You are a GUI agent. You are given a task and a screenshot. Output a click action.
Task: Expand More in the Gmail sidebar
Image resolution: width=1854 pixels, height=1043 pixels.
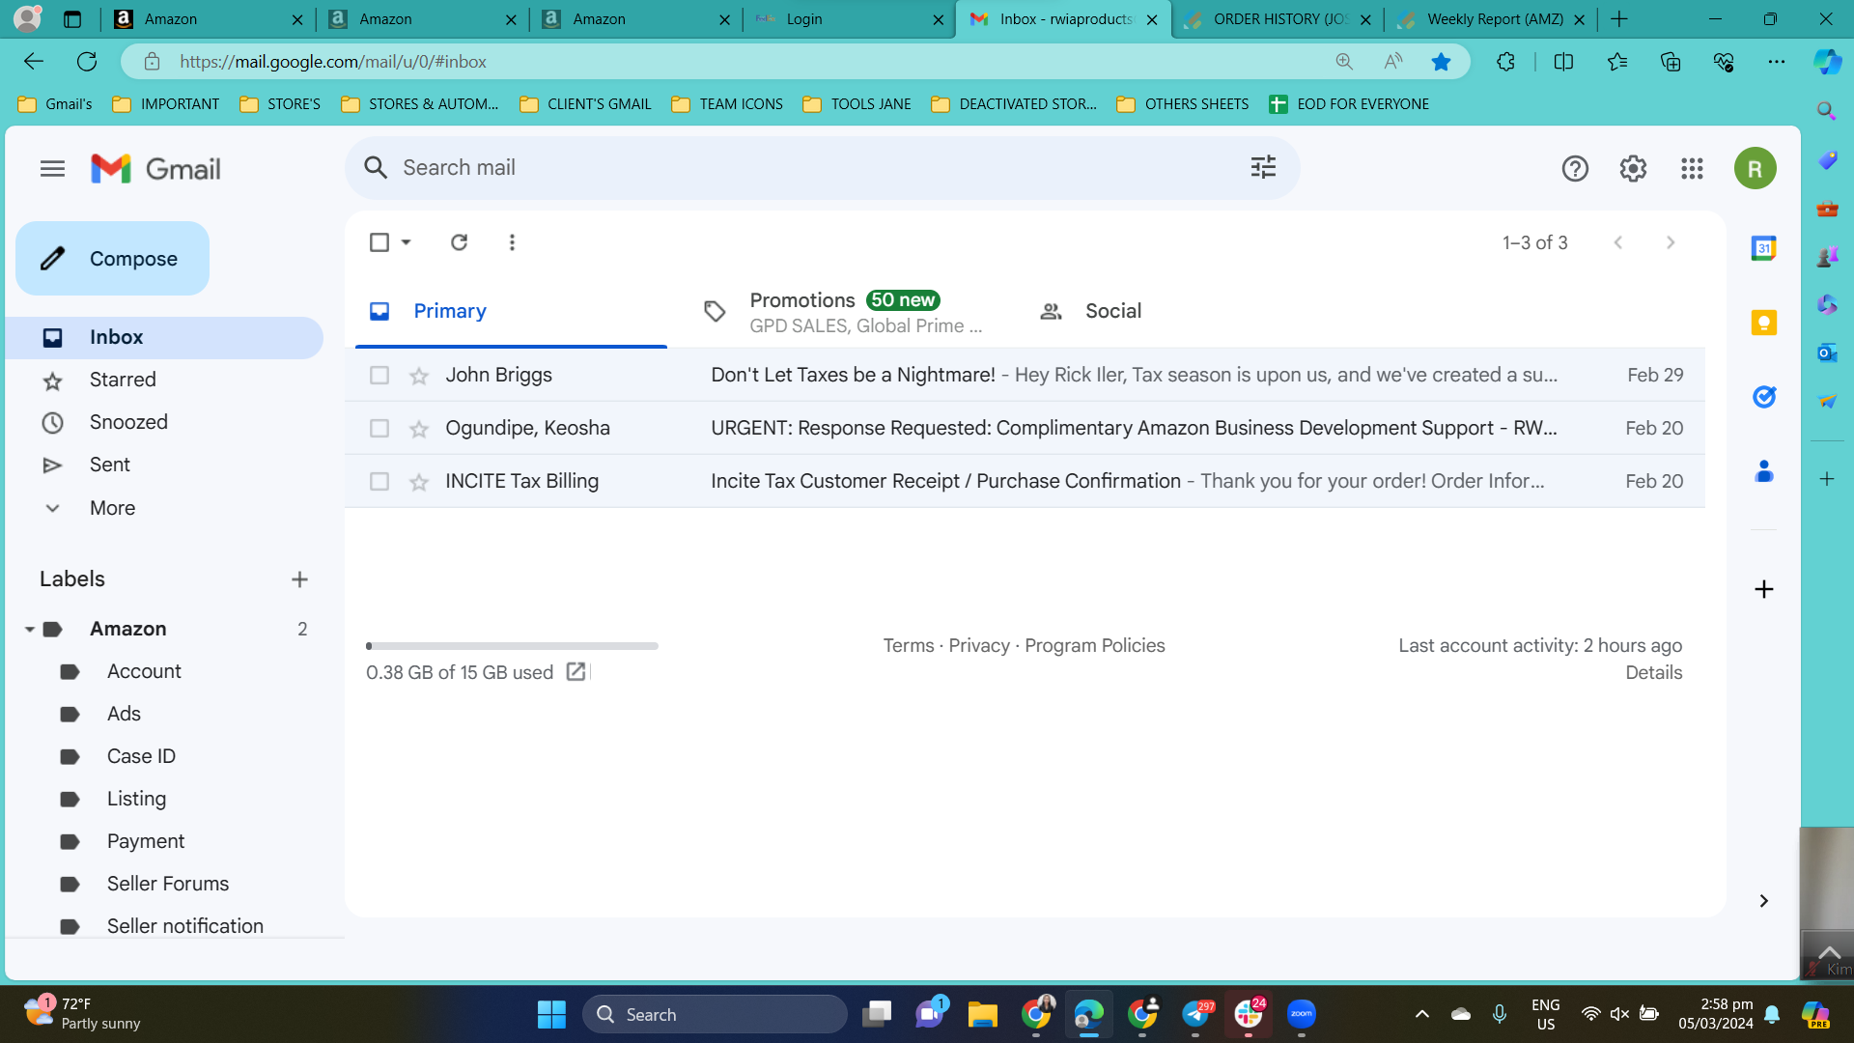coord(113,508)
